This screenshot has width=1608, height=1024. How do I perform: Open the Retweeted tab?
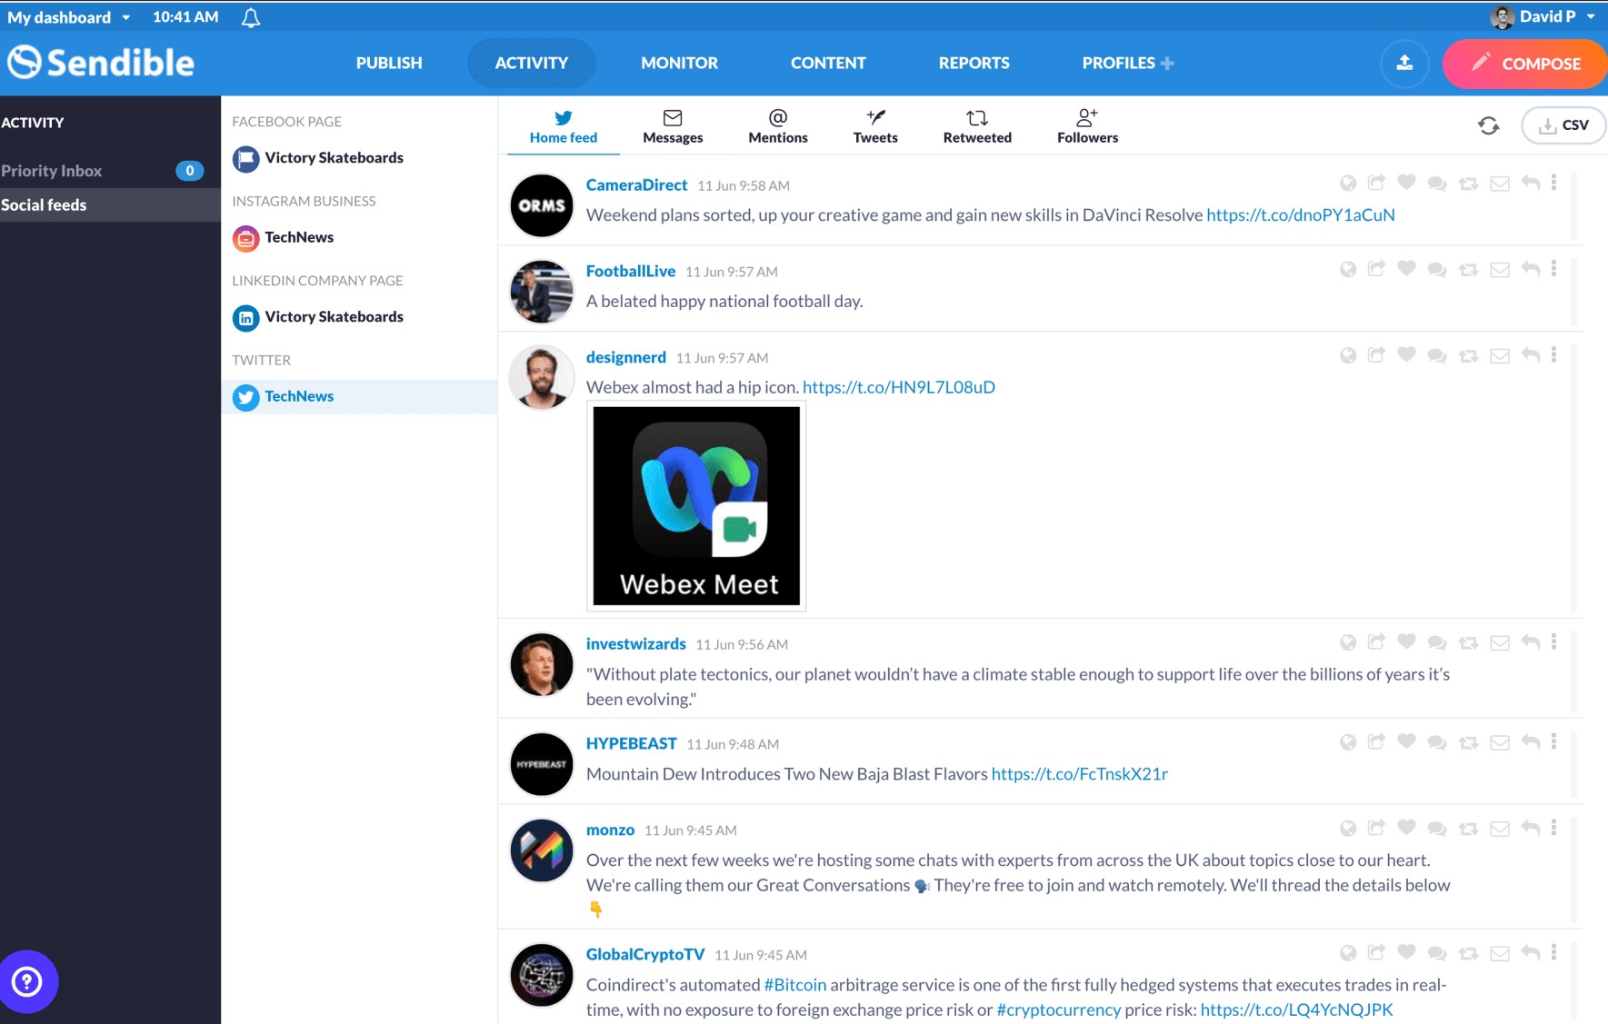click(x=977, y=126)
